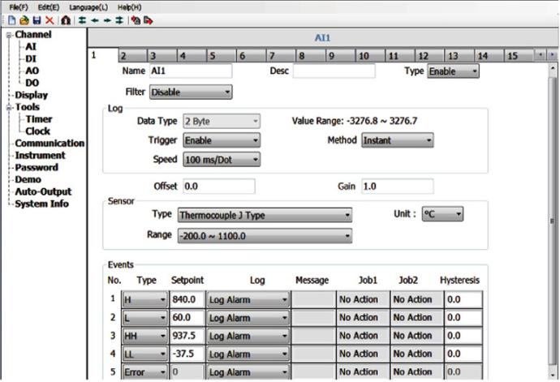560x382 pixels.
Task: Open the Sensor Type Thermocouple J dropdown
Action: click(265, 215)
